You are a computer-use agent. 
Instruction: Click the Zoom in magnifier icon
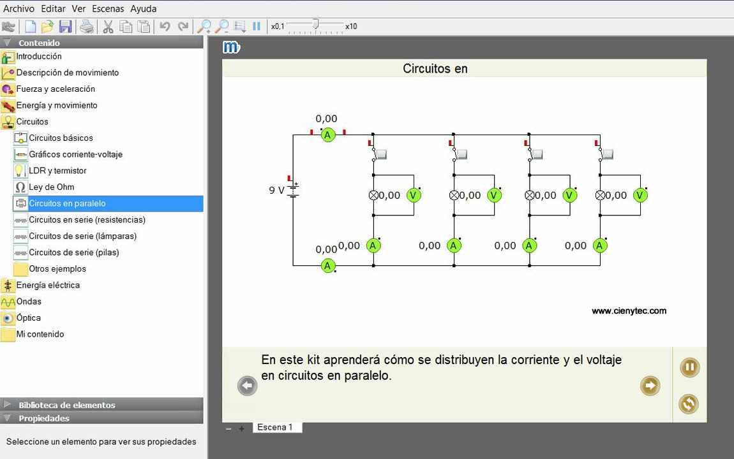coord(204,26)
